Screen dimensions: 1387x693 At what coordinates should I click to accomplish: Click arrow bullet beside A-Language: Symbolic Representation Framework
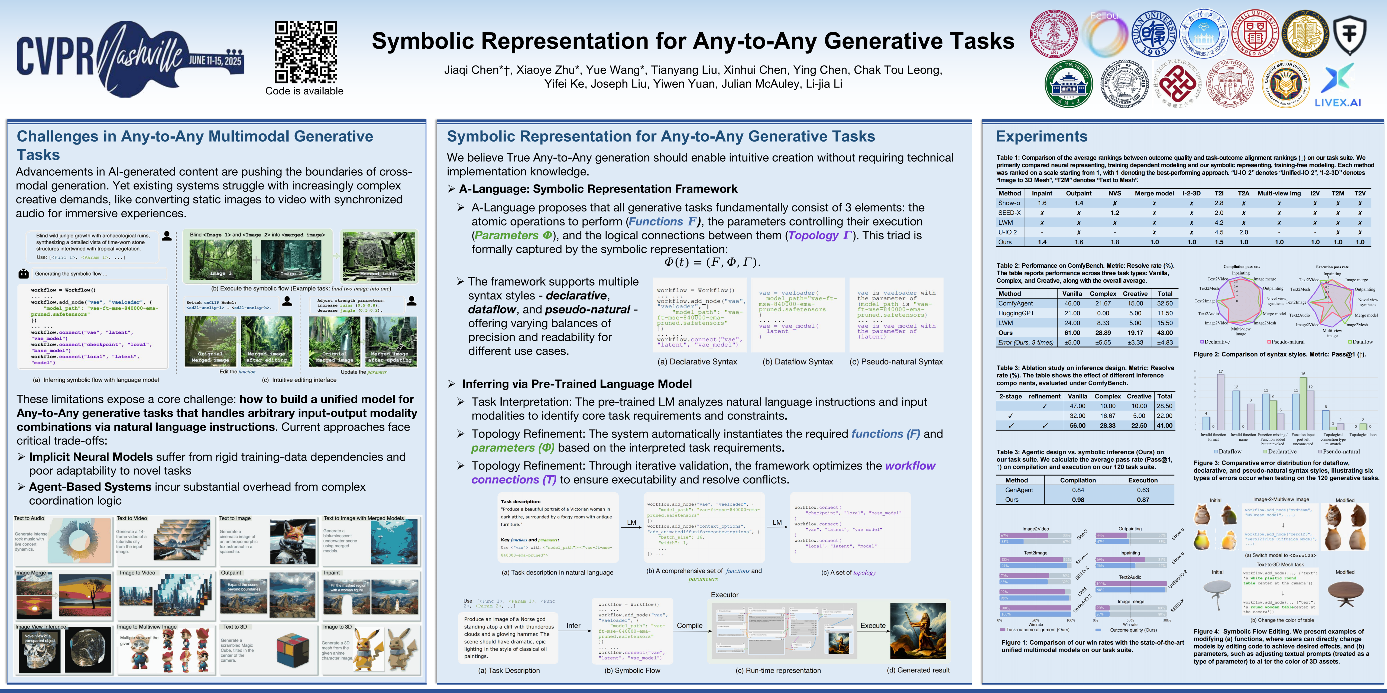(x=451, y=189)
